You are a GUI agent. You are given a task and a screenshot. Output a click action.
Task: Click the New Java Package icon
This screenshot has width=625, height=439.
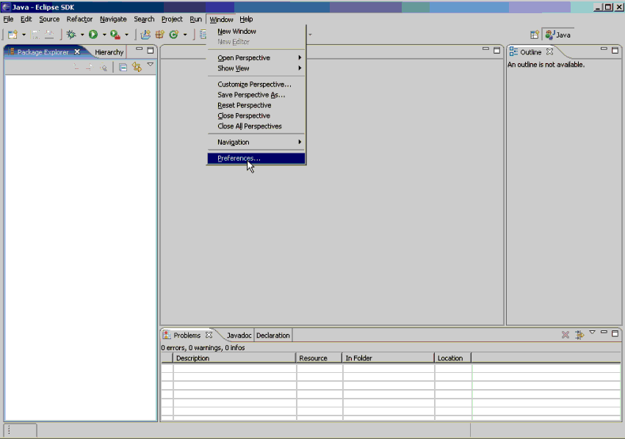coord(160,35)
